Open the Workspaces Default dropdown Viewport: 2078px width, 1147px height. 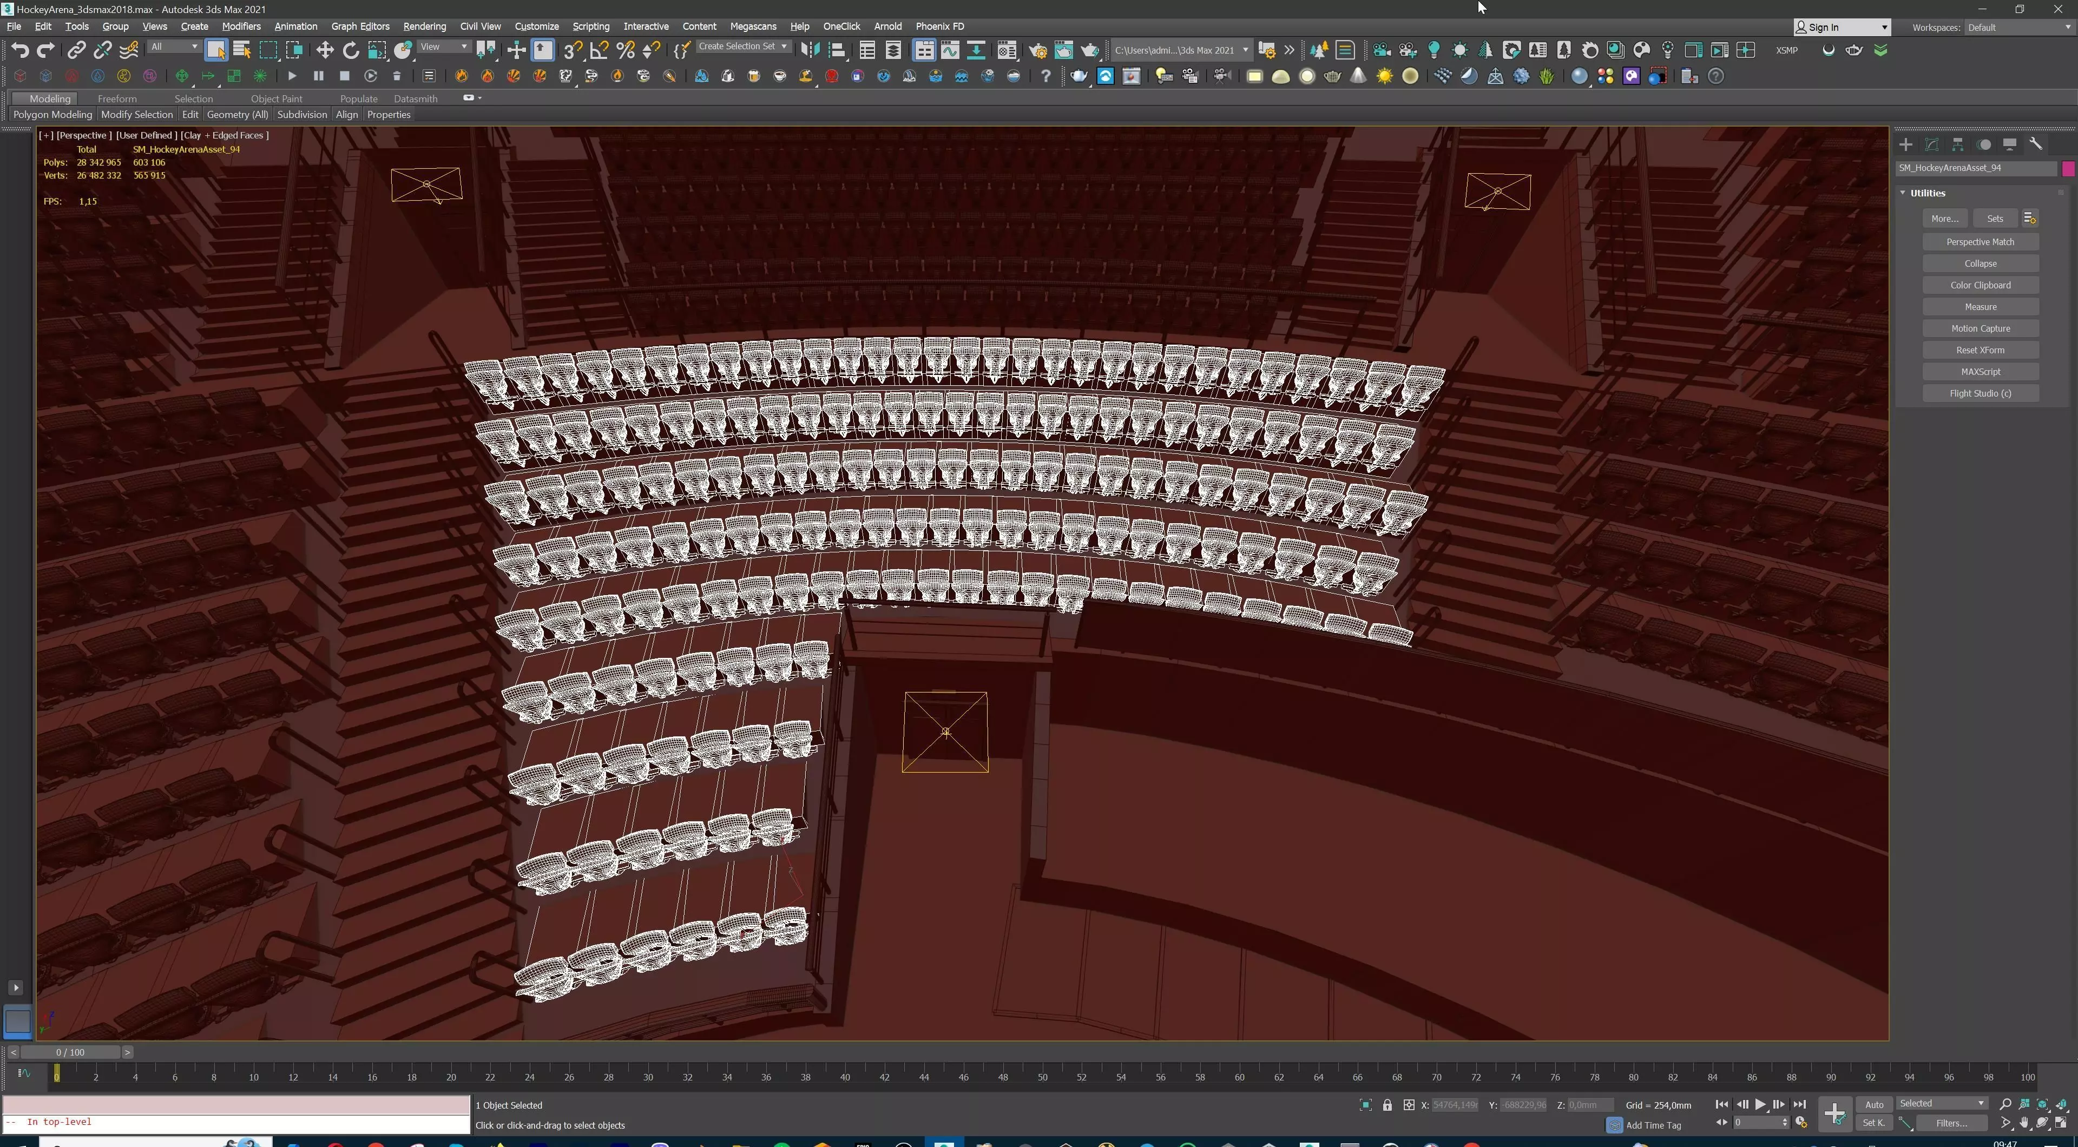click(2019, 28)
